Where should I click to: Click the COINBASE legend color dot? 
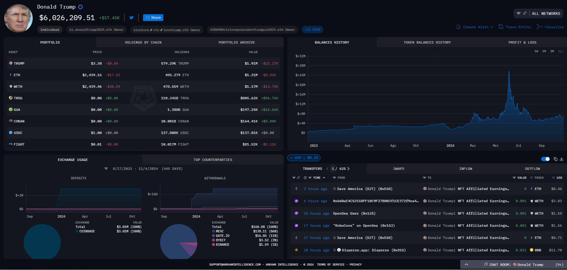77,231
